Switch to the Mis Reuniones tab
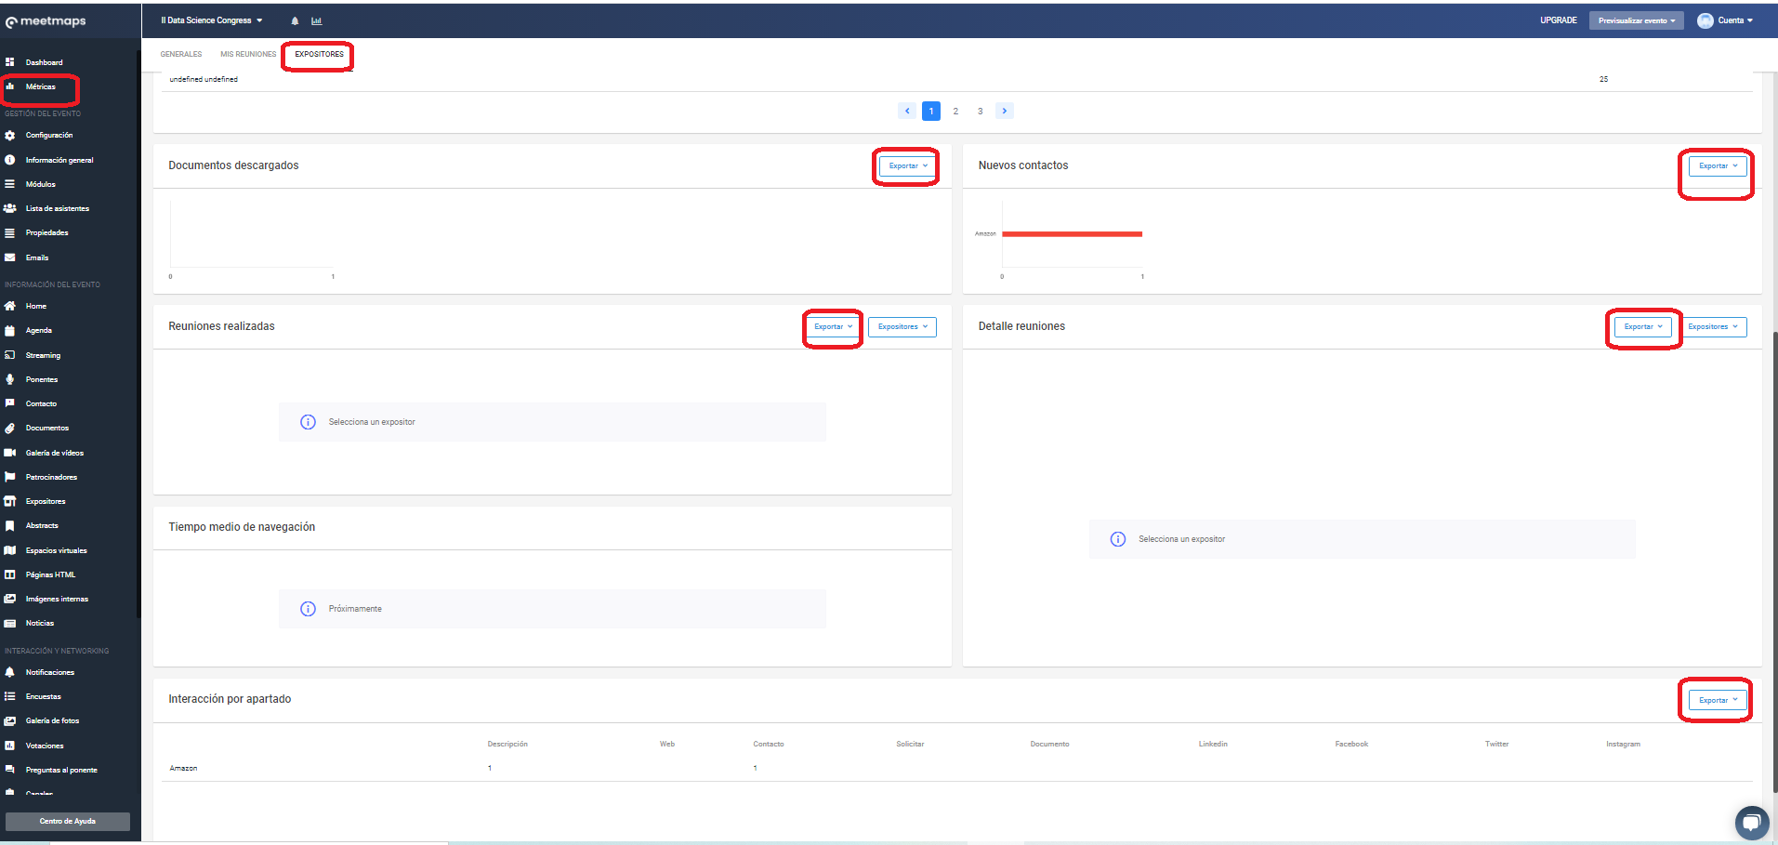This screenshot has width=1778, height=845. click(248, 55)
